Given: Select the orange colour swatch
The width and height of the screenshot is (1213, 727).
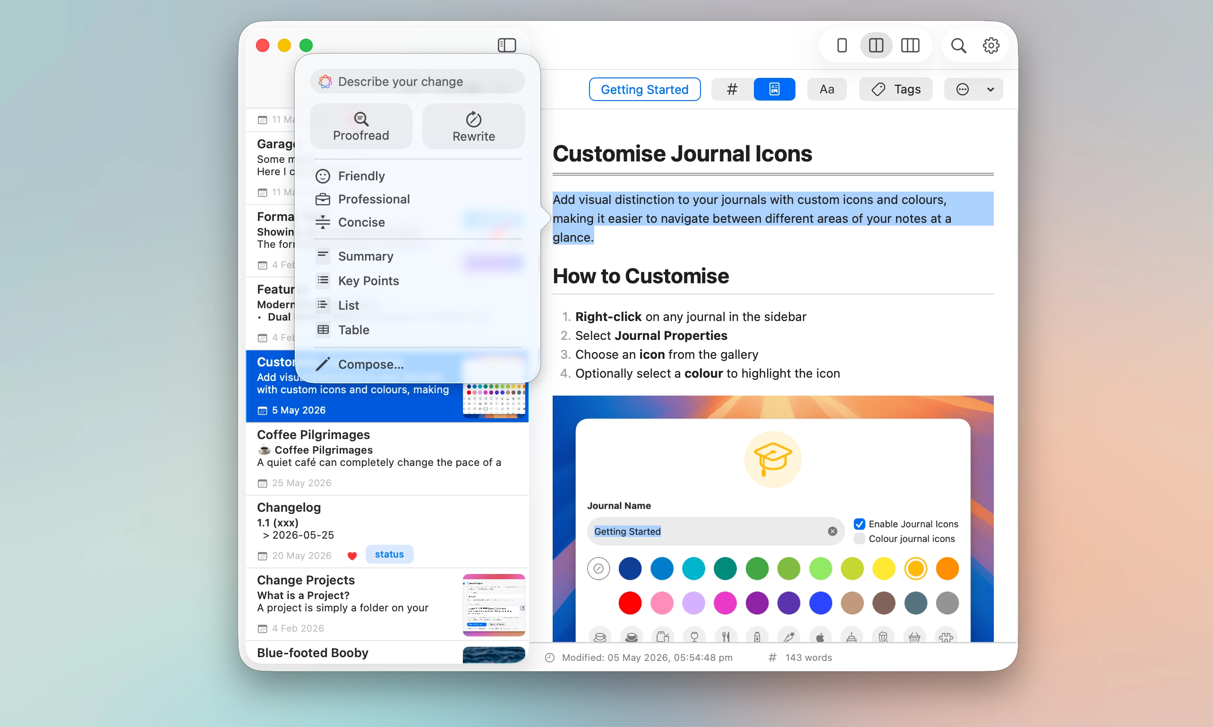Looking at the screenshot, I should pyautogui.click(x=947, y=568).
